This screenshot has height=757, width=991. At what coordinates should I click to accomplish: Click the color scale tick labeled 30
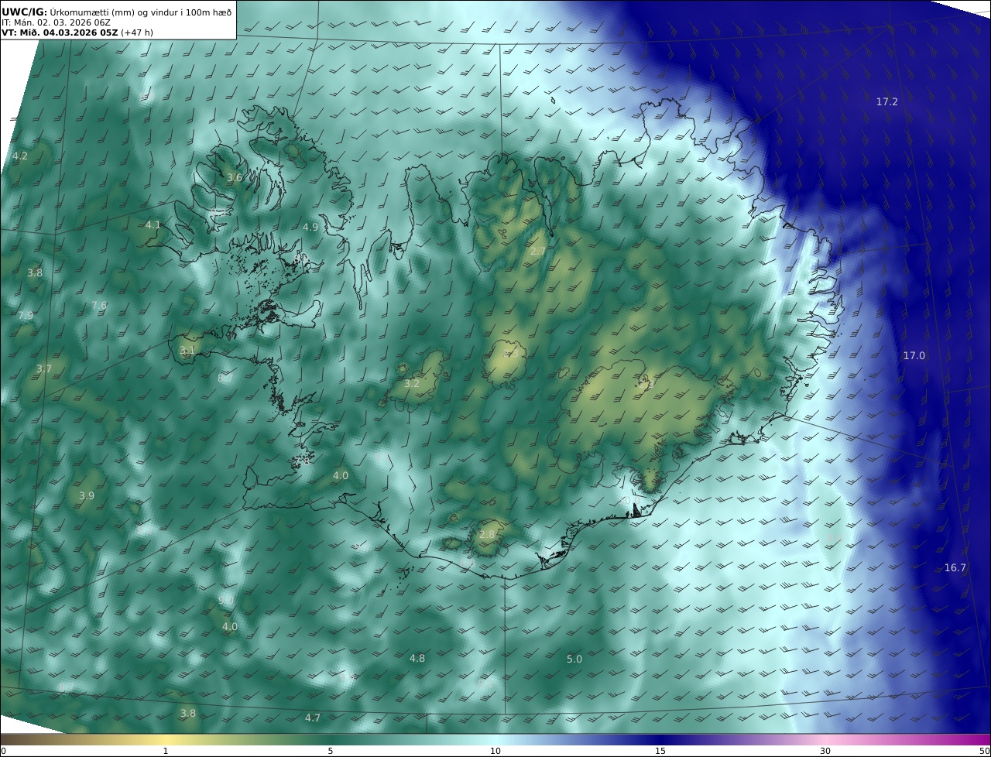tap(825, 751)
